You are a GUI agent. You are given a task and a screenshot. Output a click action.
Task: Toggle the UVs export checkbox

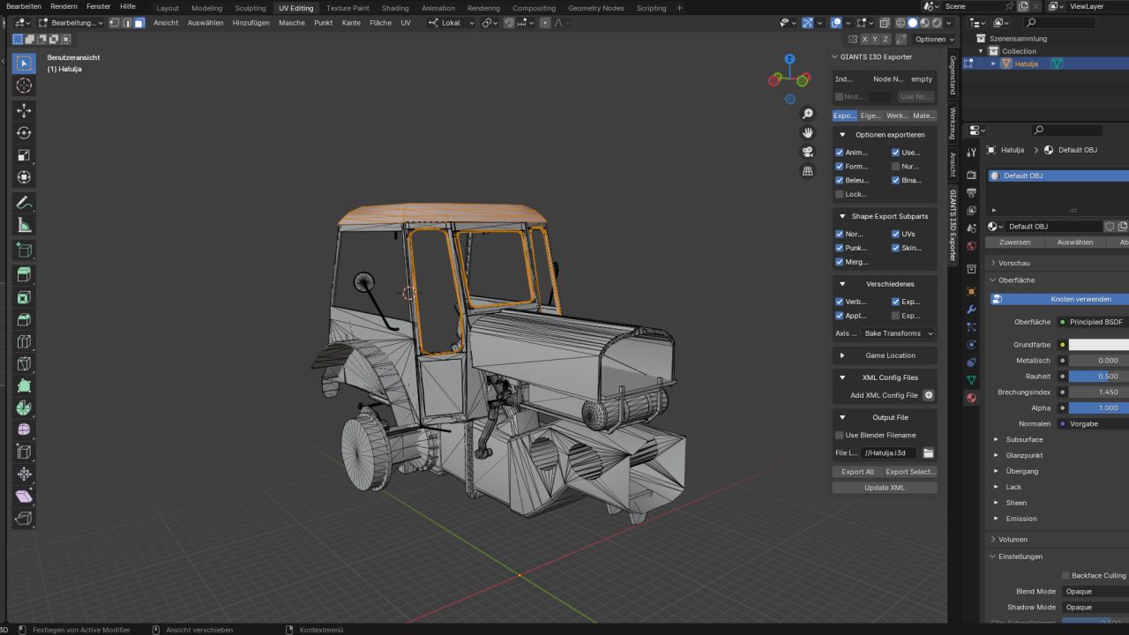(896, 234)
